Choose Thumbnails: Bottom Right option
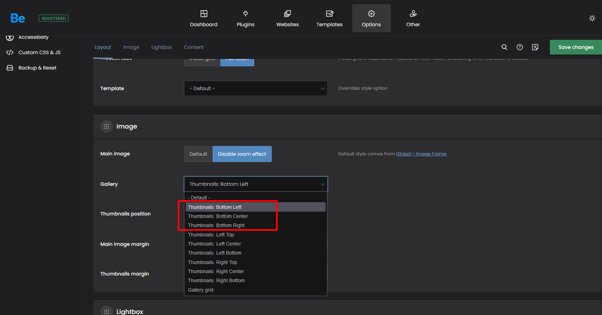602x315 pixels. [x=256, y=225]
